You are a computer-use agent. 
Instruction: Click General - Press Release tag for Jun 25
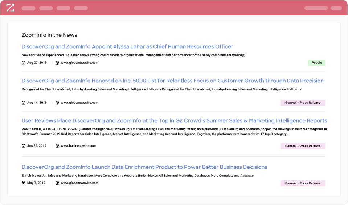click(x=303, y=146)
